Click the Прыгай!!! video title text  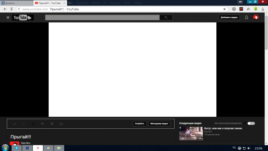(x=21, y=137)
